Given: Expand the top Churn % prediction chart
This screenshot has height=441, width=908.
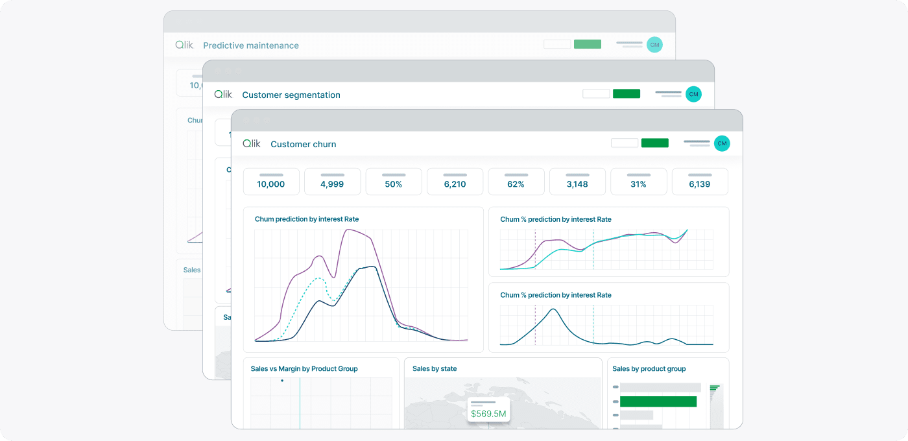Looking at the screenshot, I should (x=608, y=241).
